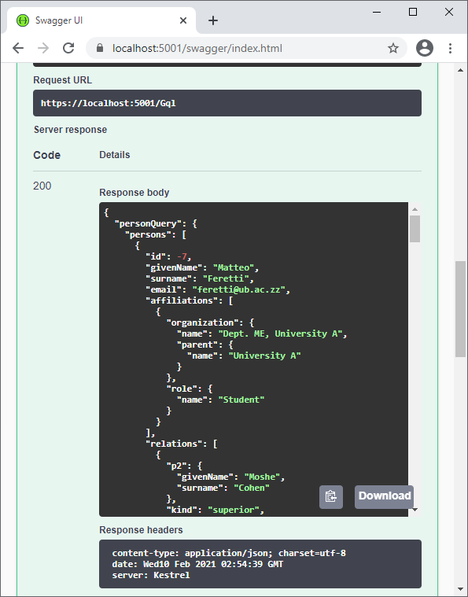Click the page scrollbar thumb

[460, 309]
